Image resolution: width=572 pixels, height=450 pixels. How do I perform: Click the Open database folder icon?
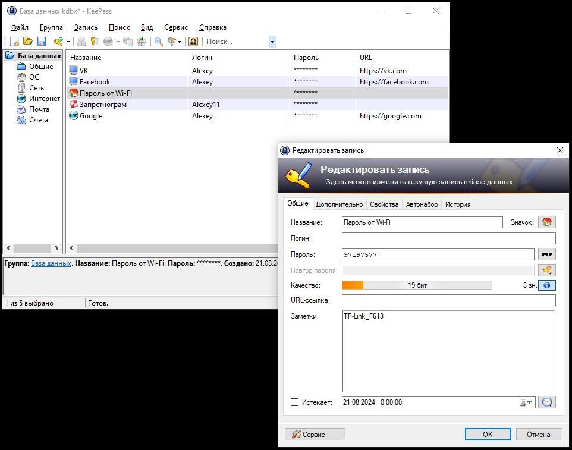[28, 42]
